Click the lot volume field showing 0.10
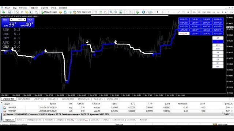Screen dimensions: 234x131 click(18, 20)
